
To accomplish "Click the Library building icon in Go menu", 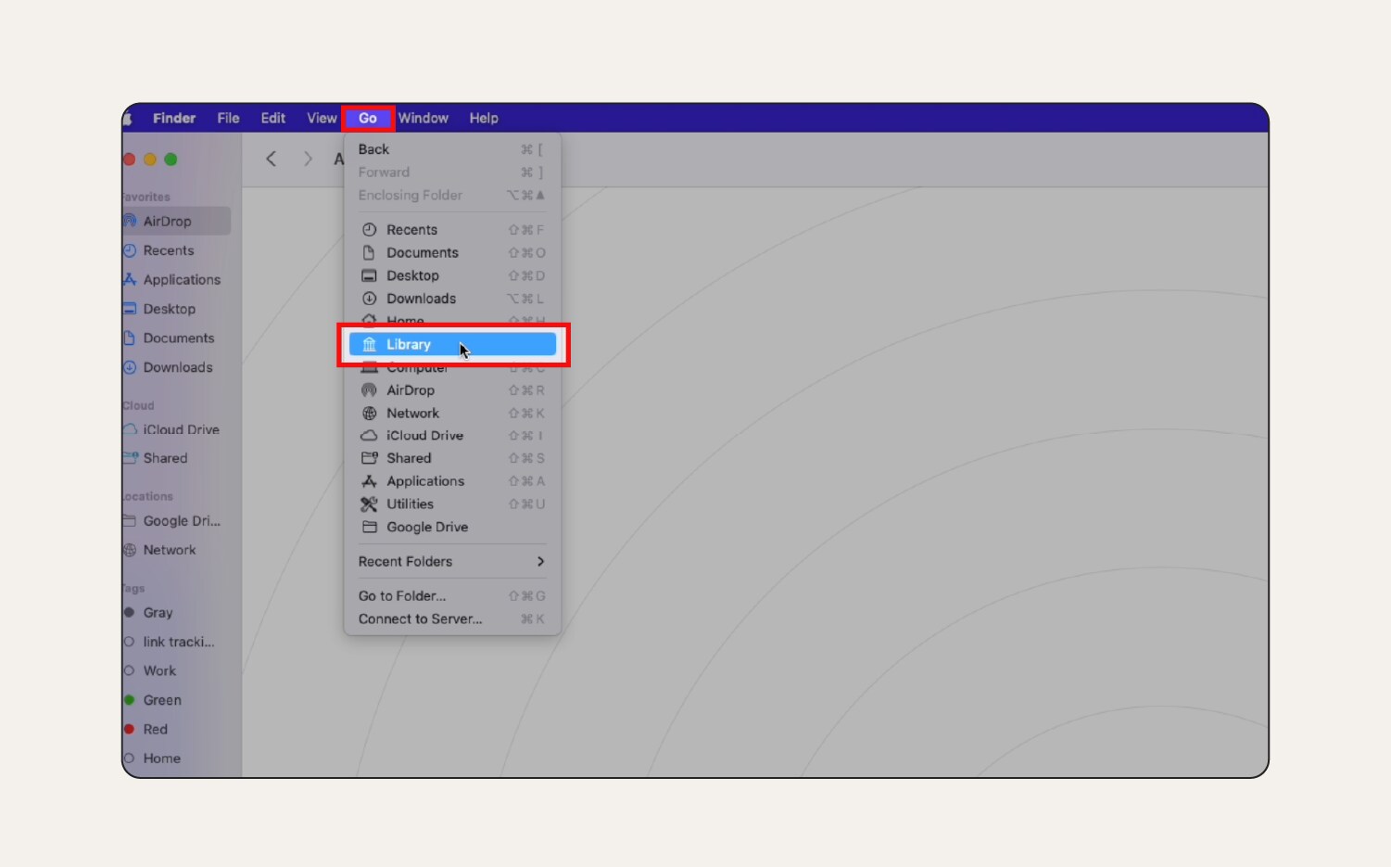I will coord(369,344).
